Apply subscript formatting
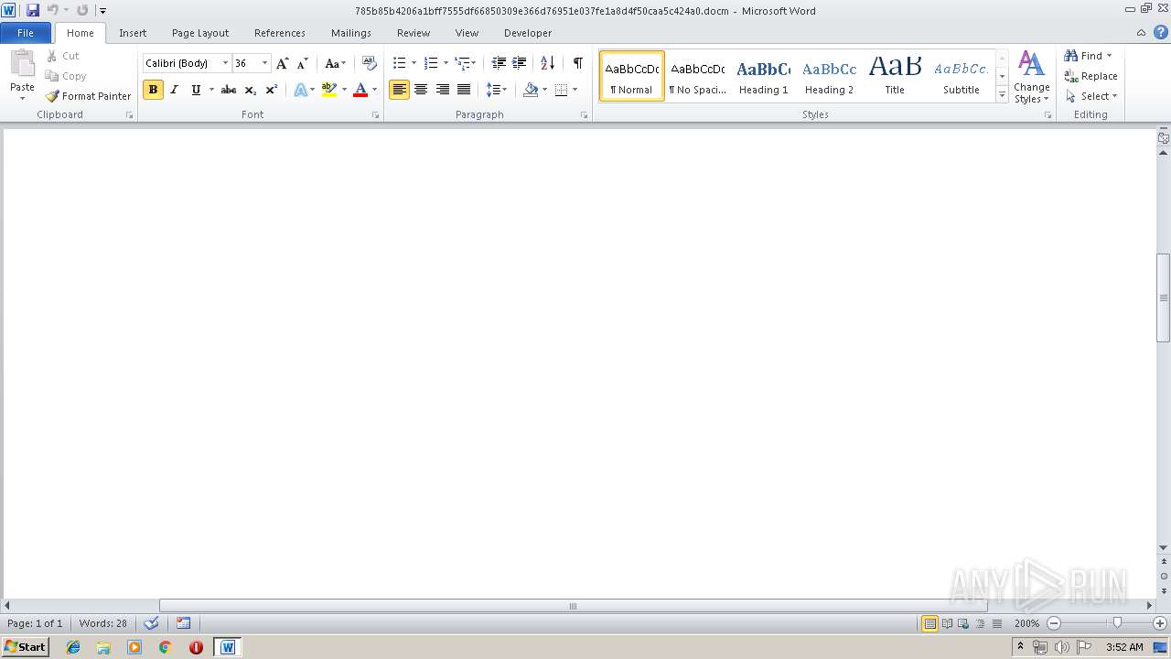Screen dimensions: 1171x659 pos(250,90)
